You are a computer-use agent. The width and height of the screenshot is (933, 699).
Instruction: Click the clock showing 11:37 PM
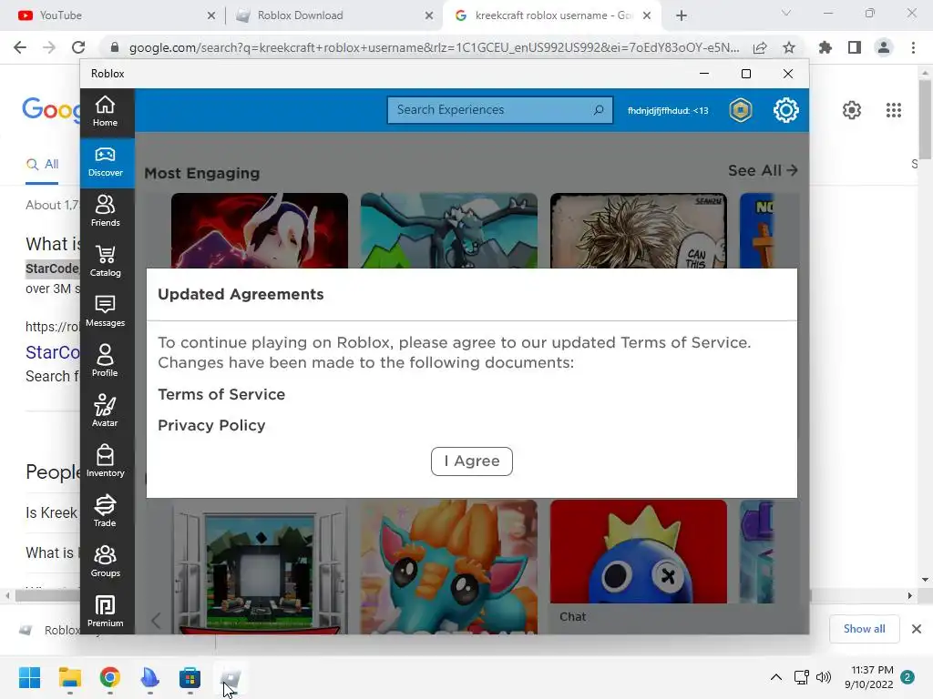872,670
